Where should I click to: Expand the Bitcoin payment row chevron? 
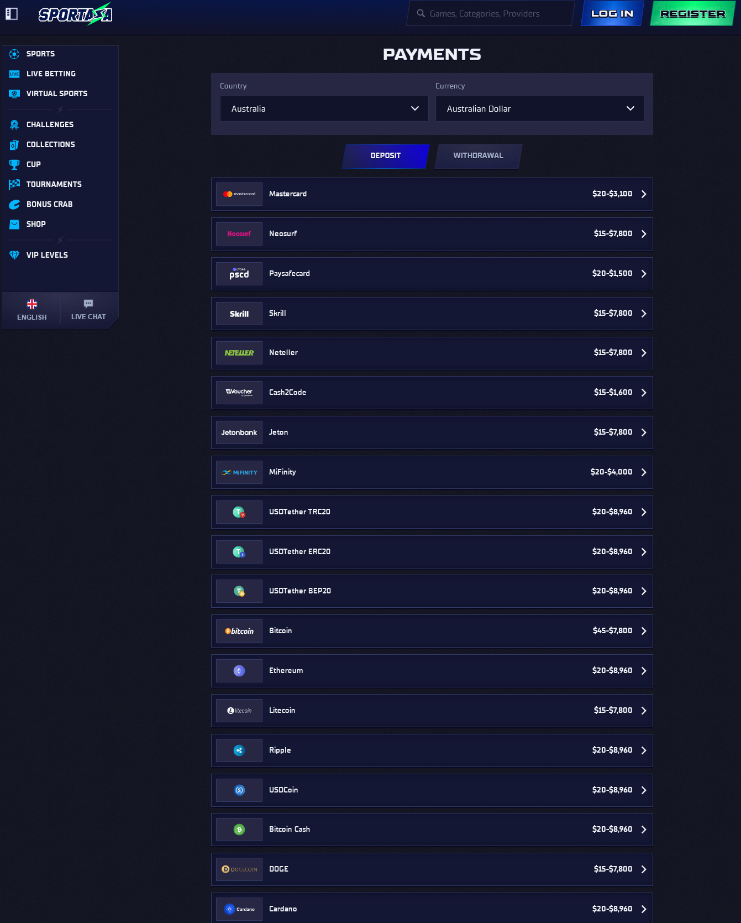644,631
